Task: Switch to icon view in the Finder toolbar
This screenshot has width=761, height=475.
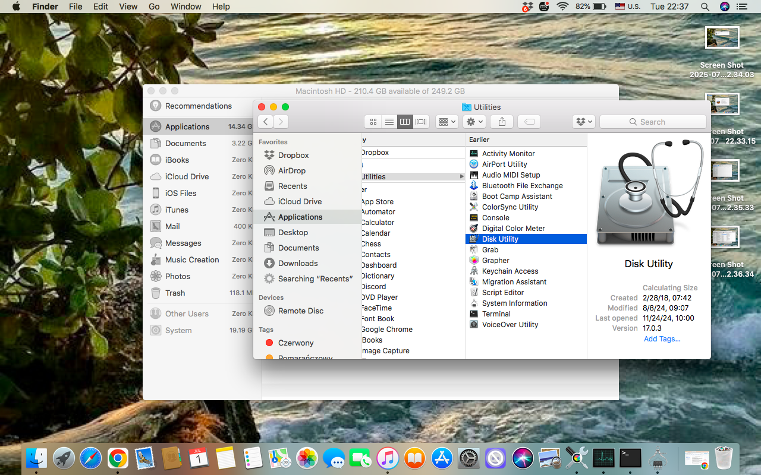Action: coord(373,121)
